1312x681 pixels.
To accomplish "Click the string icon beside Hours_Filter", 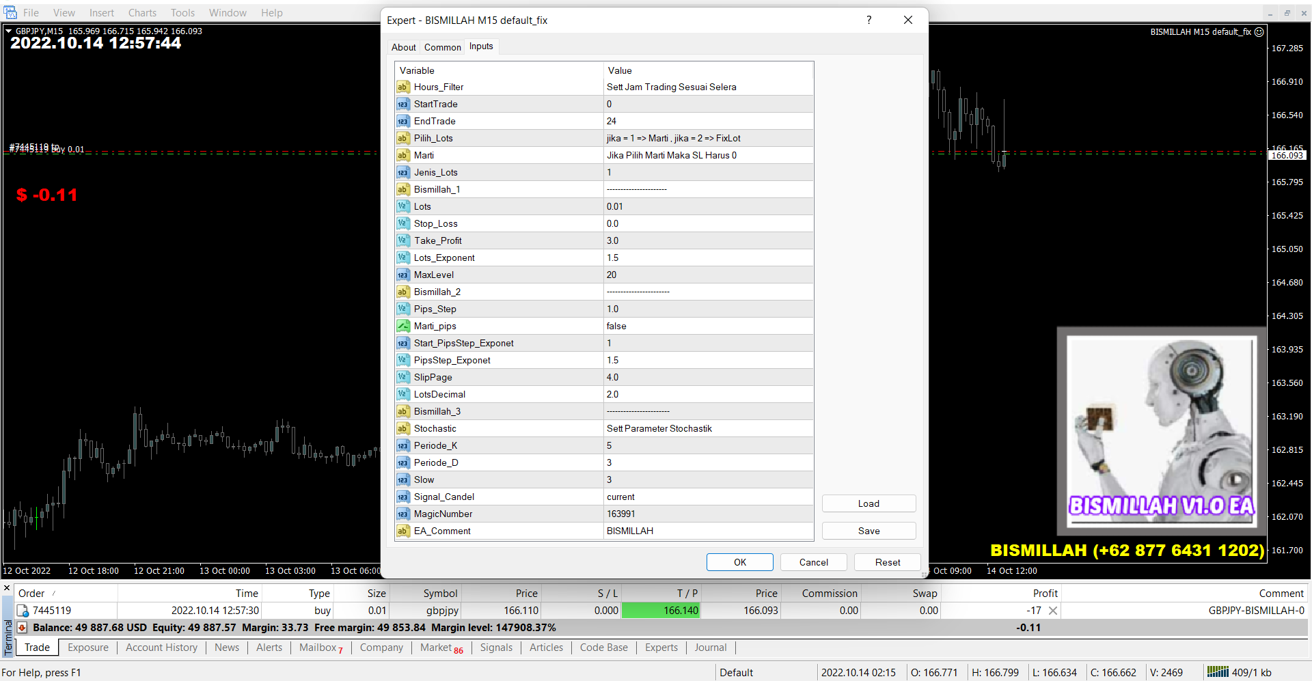I will pos(403,87).
